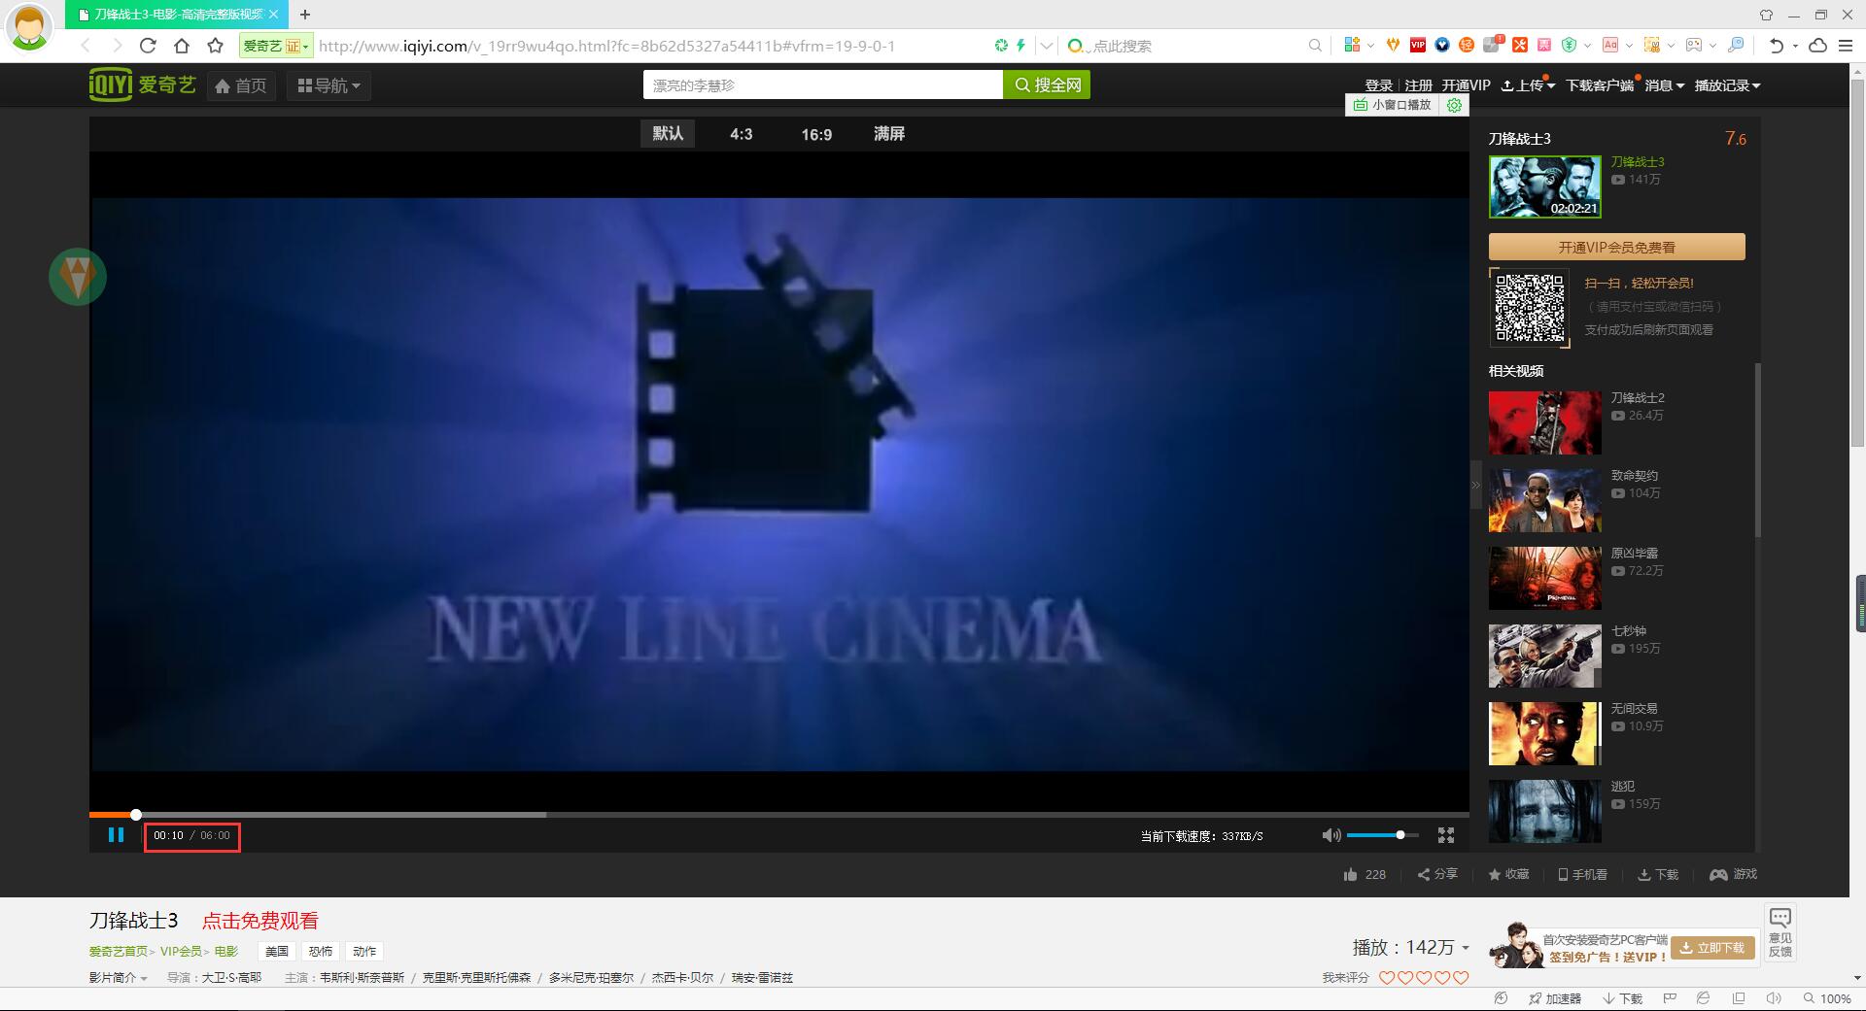The image size is (1866, 1011).
Task: Expand the 影片简介 movie description
Action: pos(118,978)
